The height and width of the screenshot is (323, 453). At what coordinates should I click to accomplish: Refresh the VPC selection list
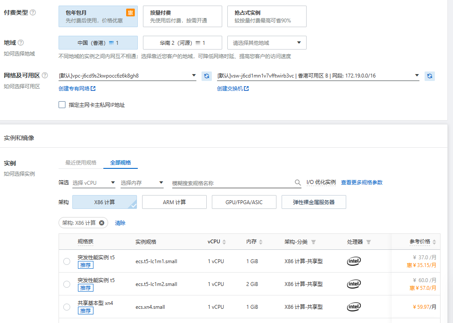tap(206, 75)
